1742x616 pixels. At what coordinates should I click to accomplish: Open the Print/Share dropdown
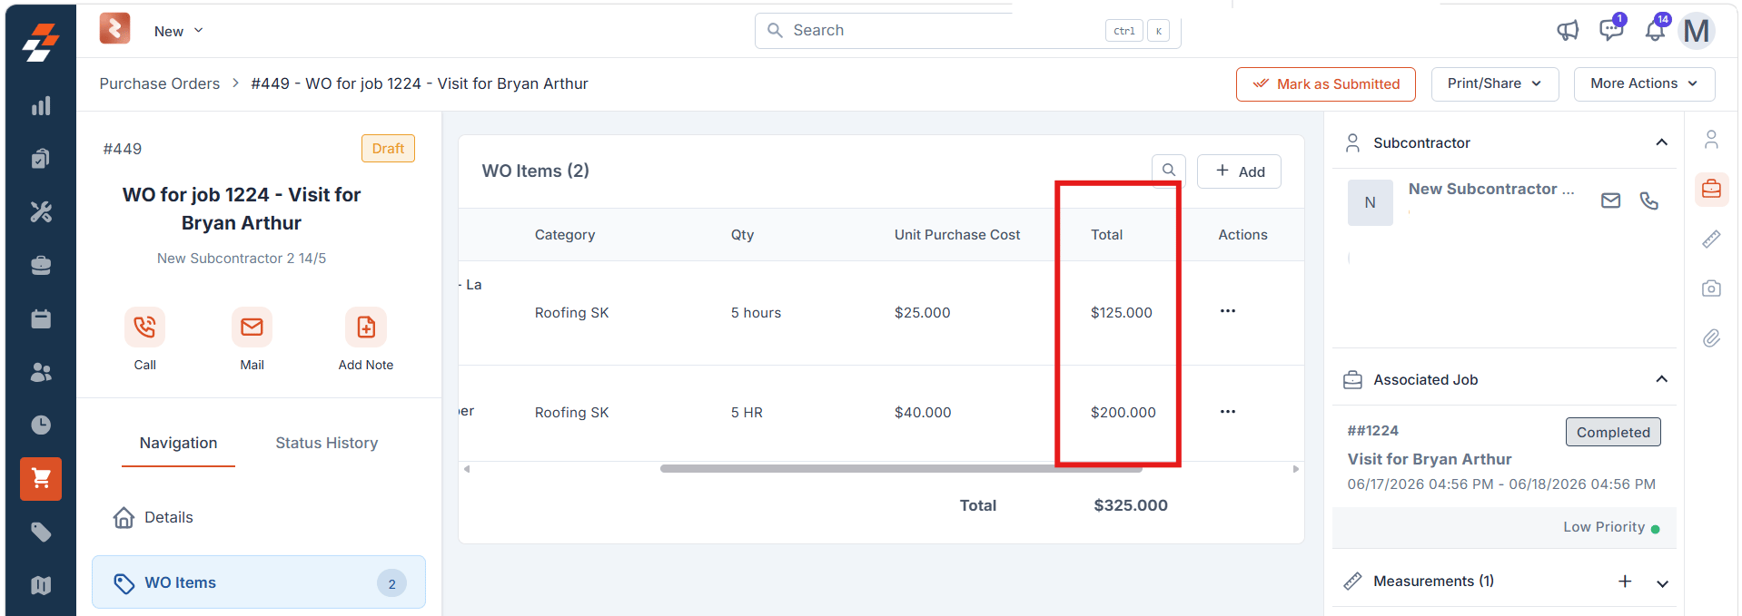(x=1495, y=83)
